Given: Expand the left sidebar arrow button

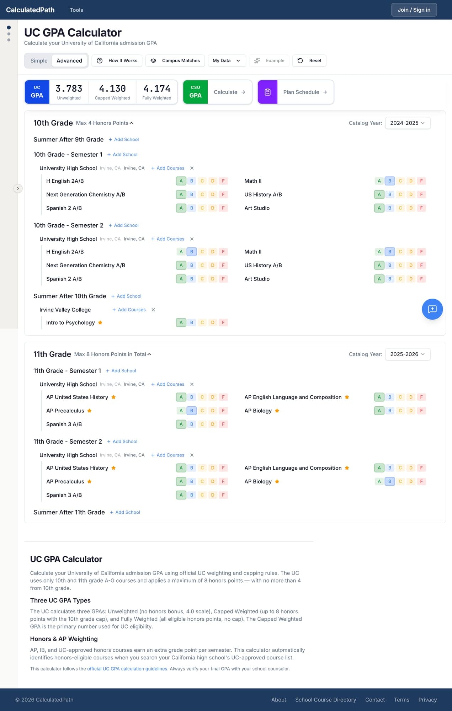Looking at the screenshot, I should click(18, 188).
